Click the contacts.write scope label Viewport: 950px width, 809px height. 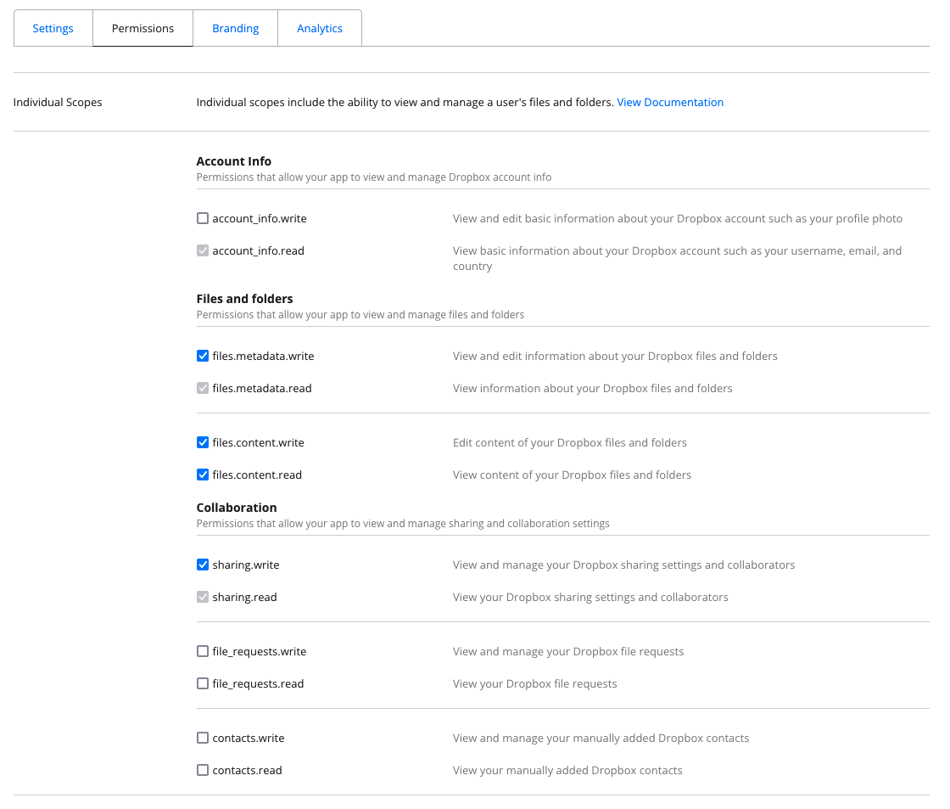249,739
